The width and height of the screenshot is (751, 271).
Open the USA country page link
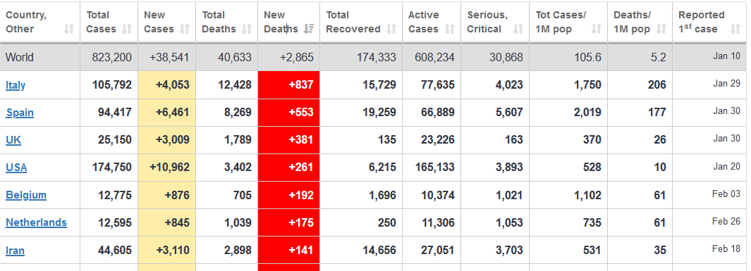click(x=16, y=168)
